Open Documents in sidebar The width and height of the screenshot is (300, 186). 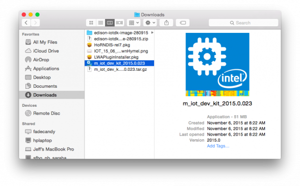[x=51, y=86]
